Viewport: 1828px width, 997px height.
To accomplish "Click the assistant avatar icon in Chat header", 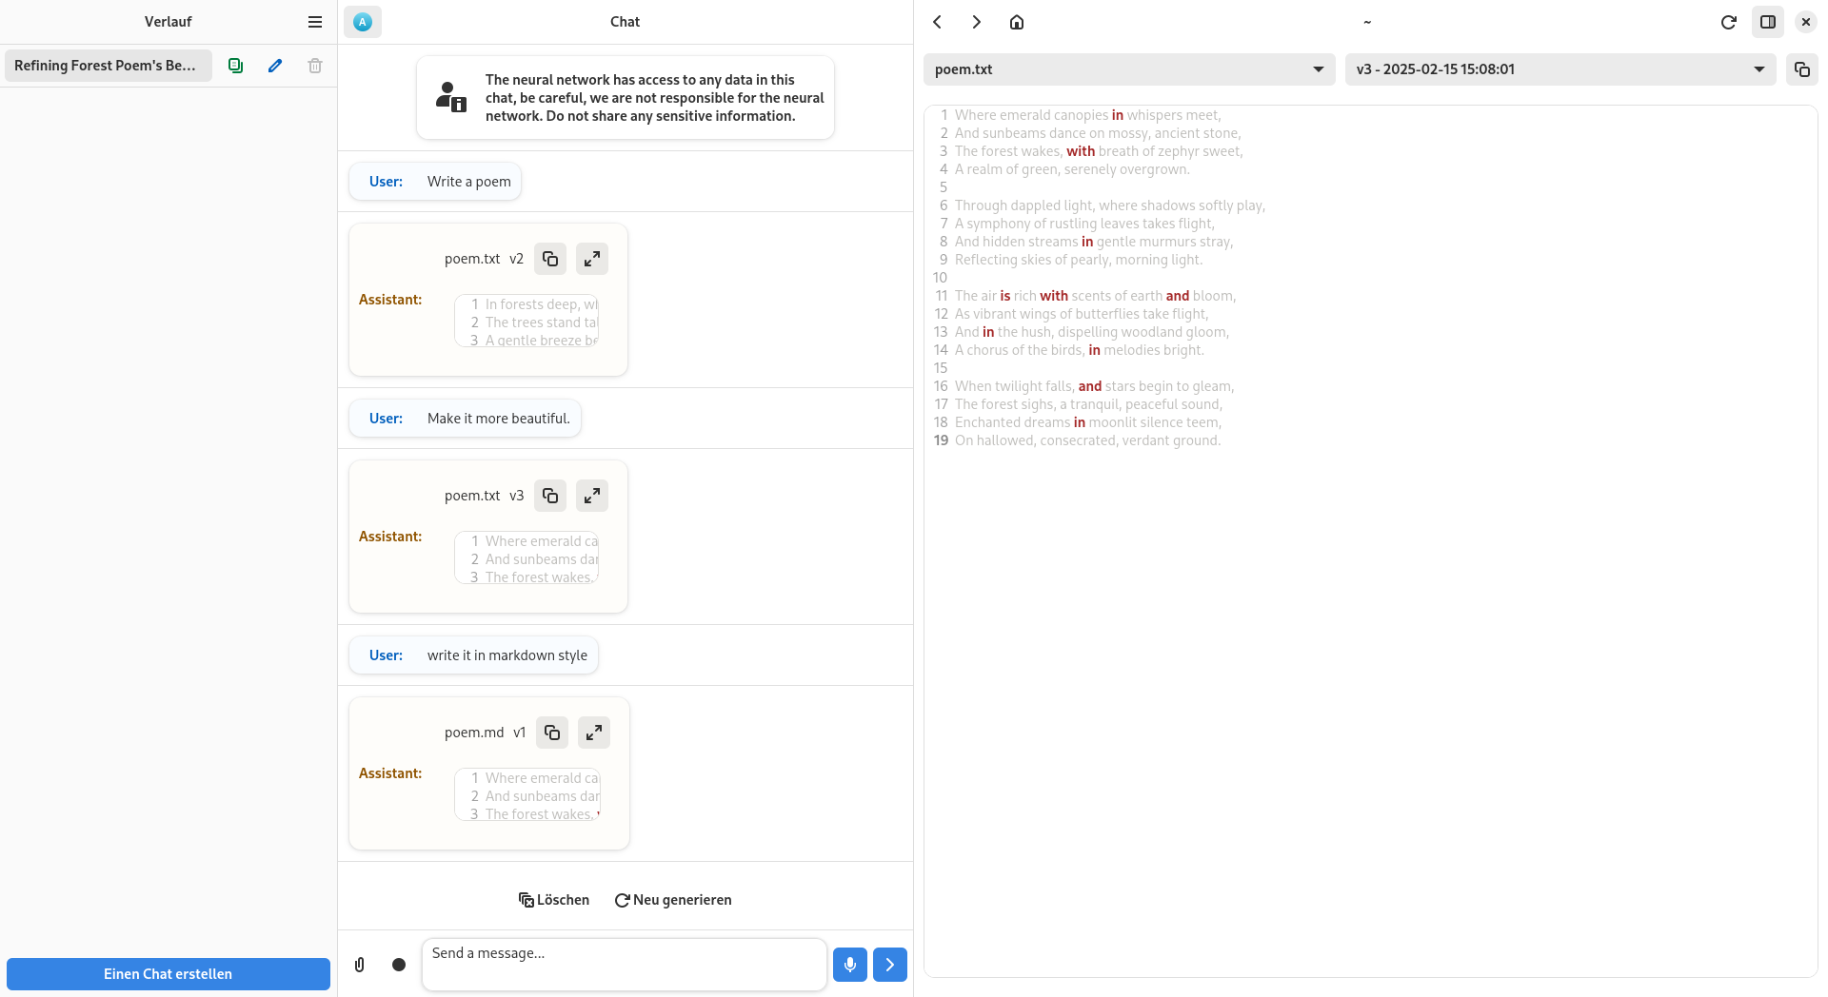I will click(363, 22).
